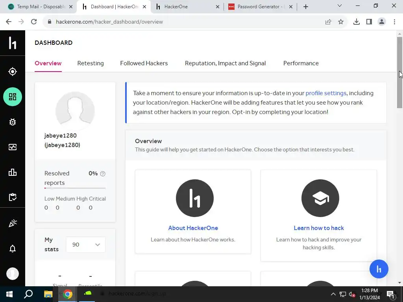The height and width of the screenshot is (302, 403).
Task: Open the Followed Hackers tab
Action: 144,63
